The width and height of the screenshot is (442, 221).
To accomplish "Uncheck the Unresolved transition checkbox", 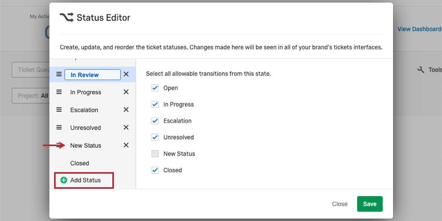I will (155, 137).
